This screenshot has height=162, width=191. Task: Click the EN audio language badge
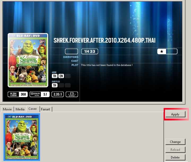[61, 76]
